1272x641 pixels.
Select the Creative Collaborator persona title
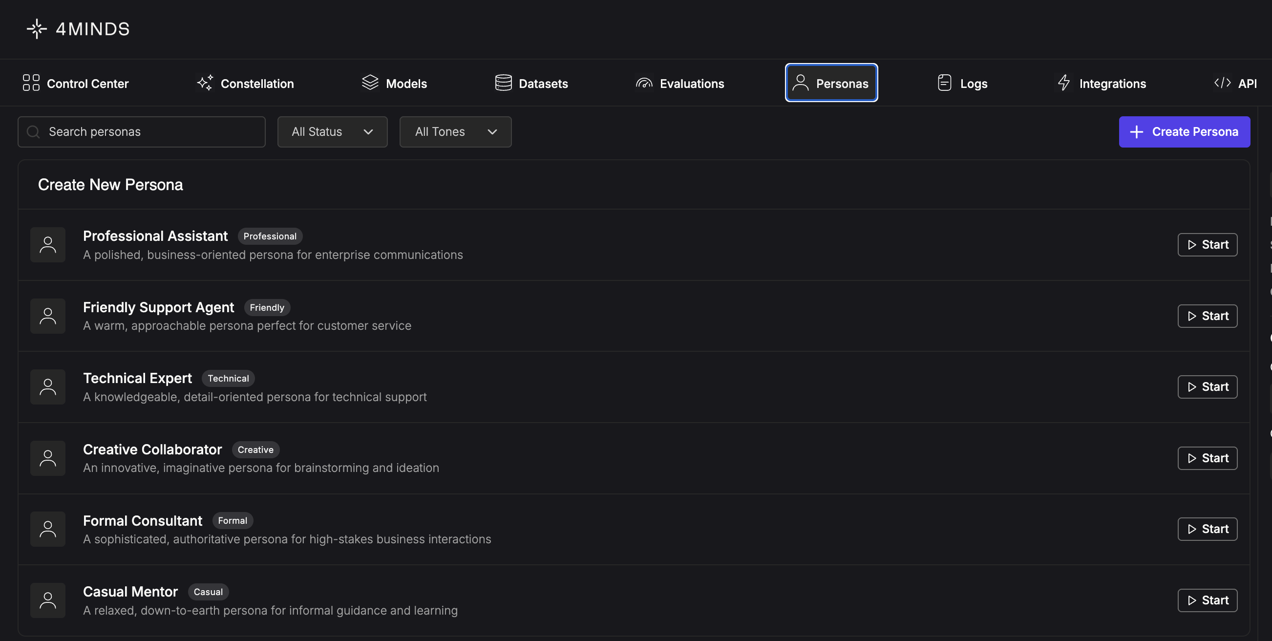coord(152,449)
